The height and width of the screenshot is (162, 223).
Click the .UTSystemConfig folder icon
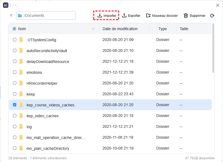(x=21, y=40)
